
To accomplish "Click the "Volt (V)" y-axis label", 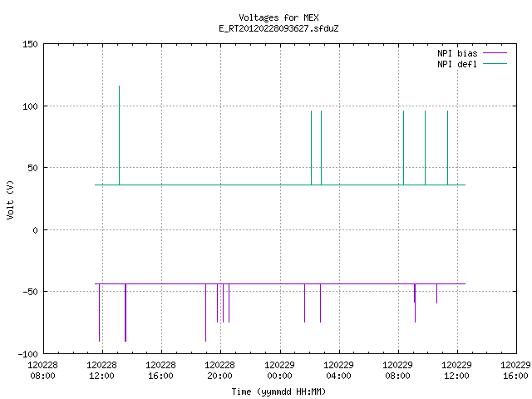I will pyautogui.click(x=10, y=199).
